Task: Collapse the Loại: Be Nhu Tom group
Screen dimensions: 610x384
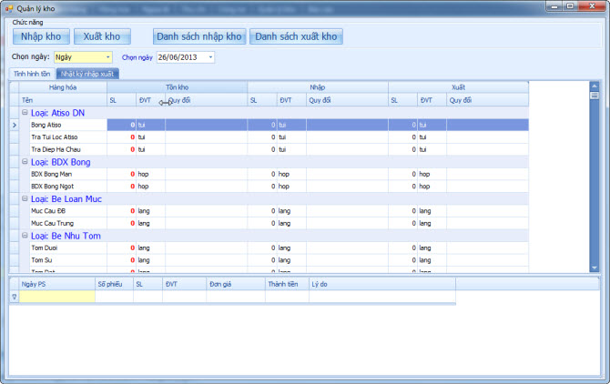Action: pos(25,236)
